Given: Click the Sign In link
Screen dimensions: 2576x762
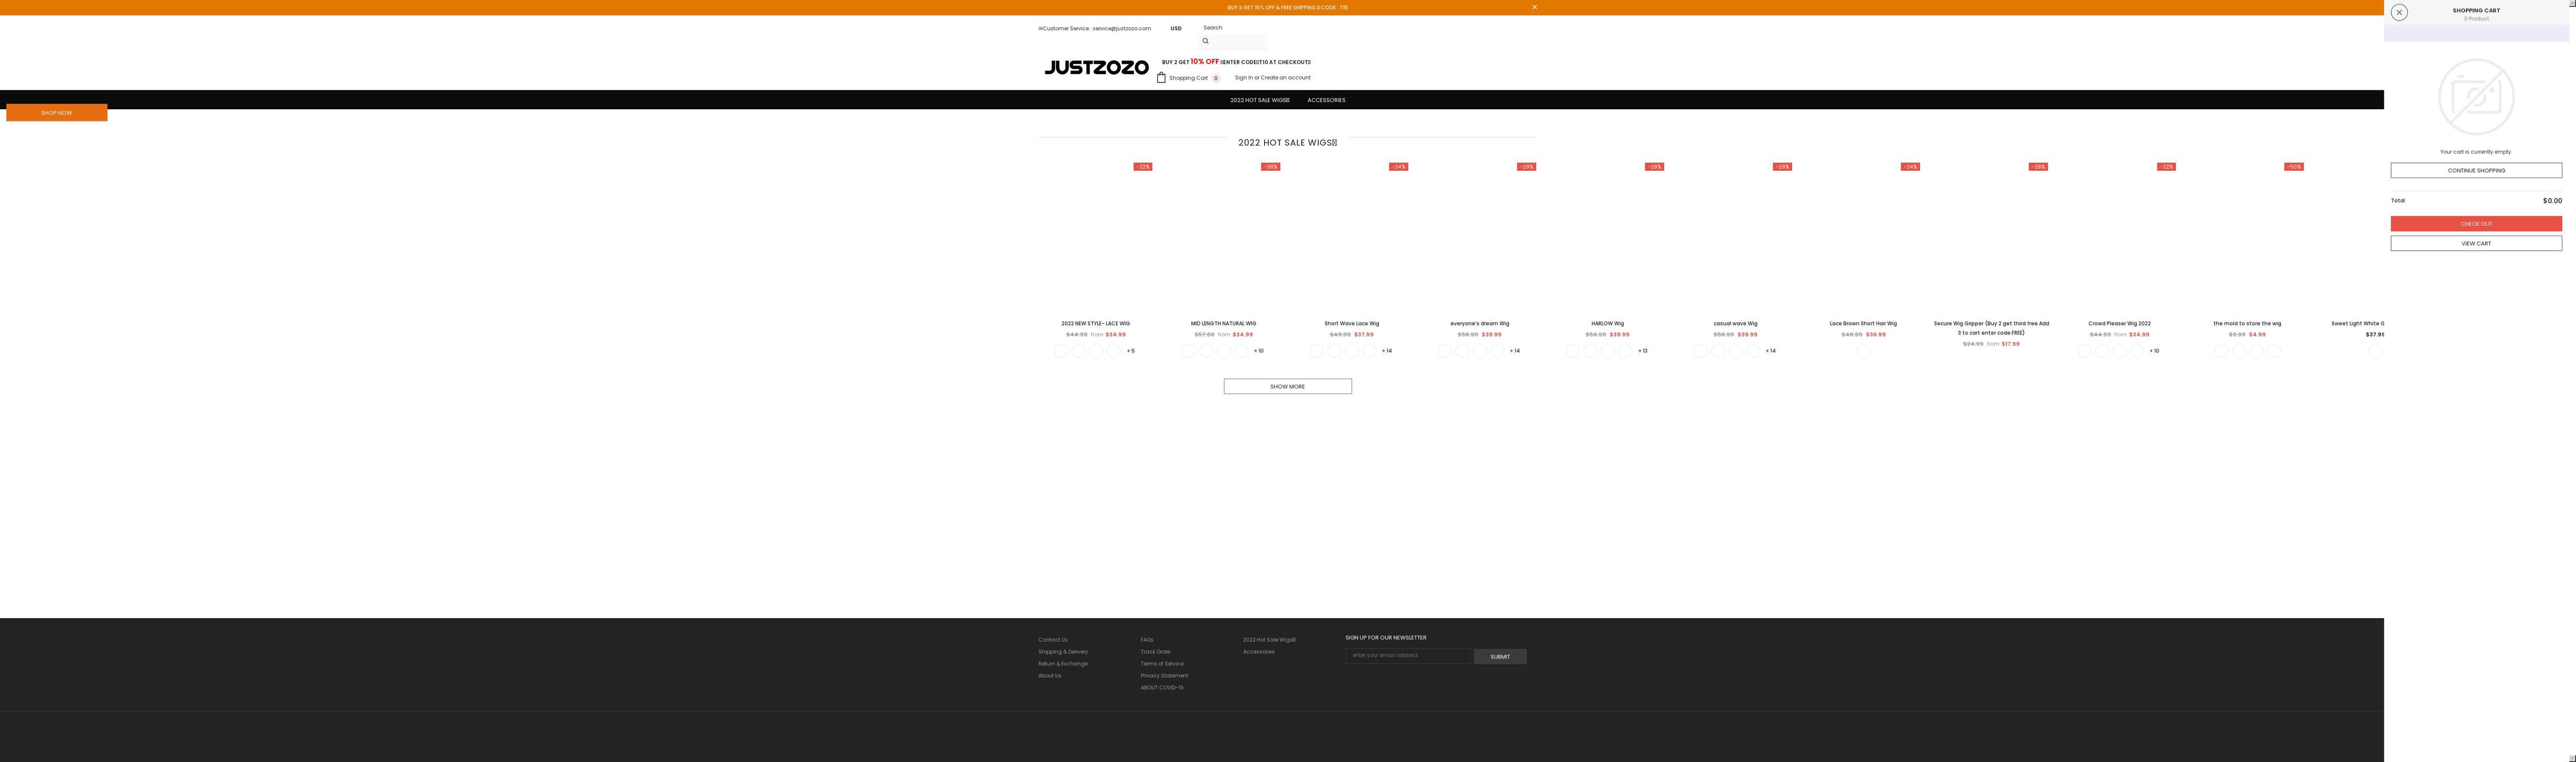Looking at the screenshot, I should click(1243, 77).
